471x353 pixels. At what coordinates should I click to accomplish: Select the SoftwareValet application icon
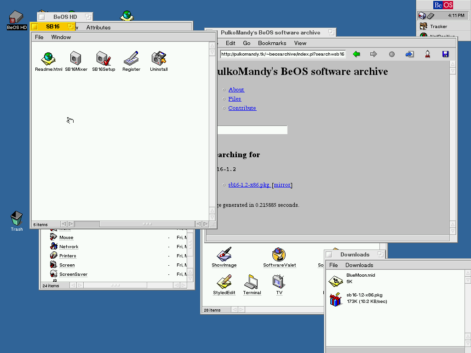279,255
